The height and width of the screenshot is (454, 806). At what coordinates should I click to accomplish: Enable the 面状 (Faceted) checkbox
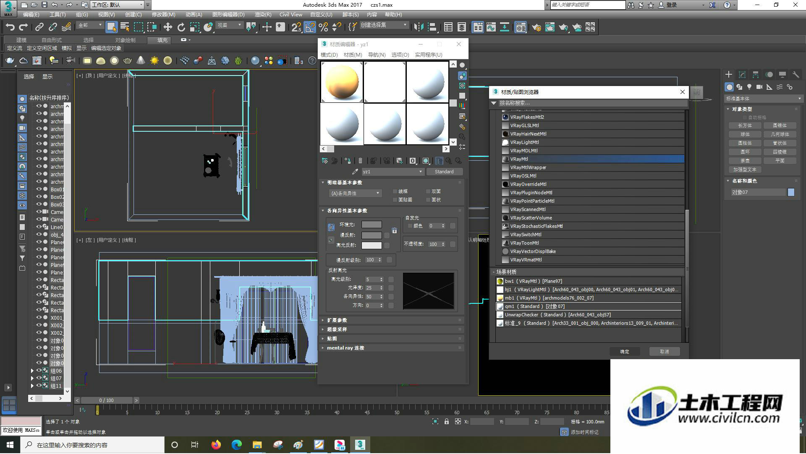tap(428, 200)
